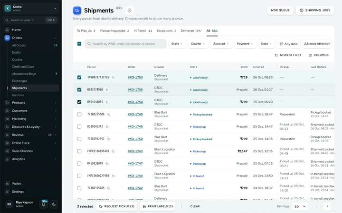The width and height of the screenshot is (342, 213).
Task: Click REQUEST PICKUP (3) button
Action: click(117, 206)
